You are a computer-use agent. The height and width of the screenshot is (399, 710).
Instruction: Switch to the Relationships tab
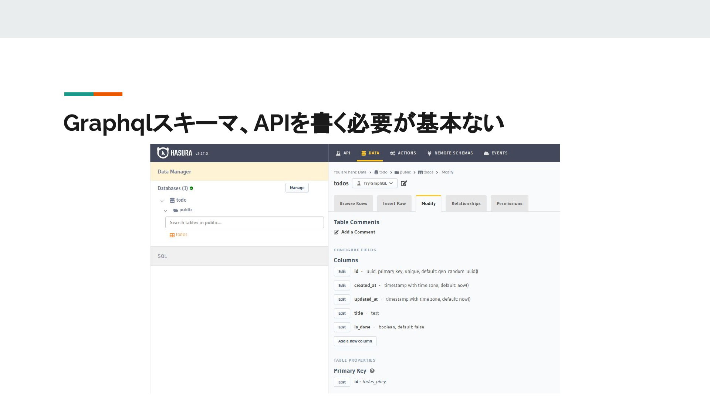[x=466, y=204]
